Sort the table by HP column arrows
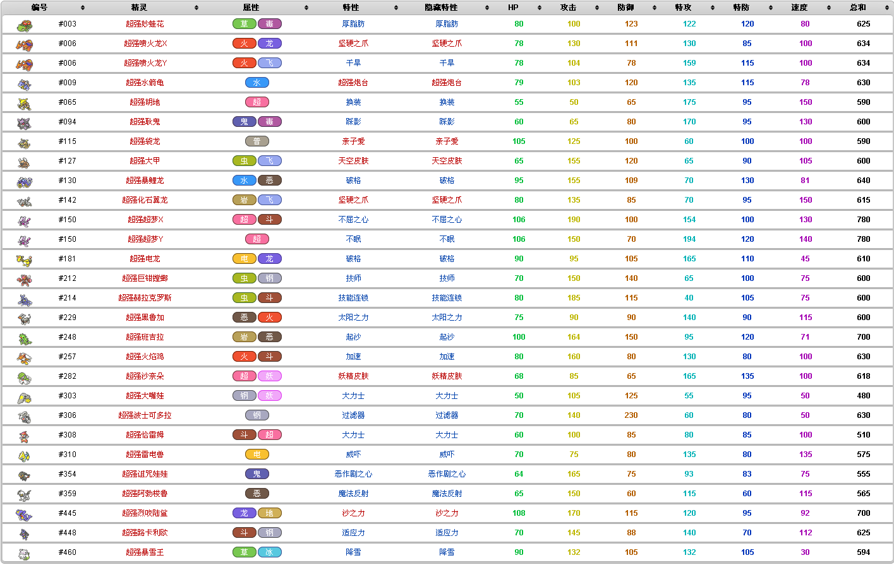 tap(539, 8)
